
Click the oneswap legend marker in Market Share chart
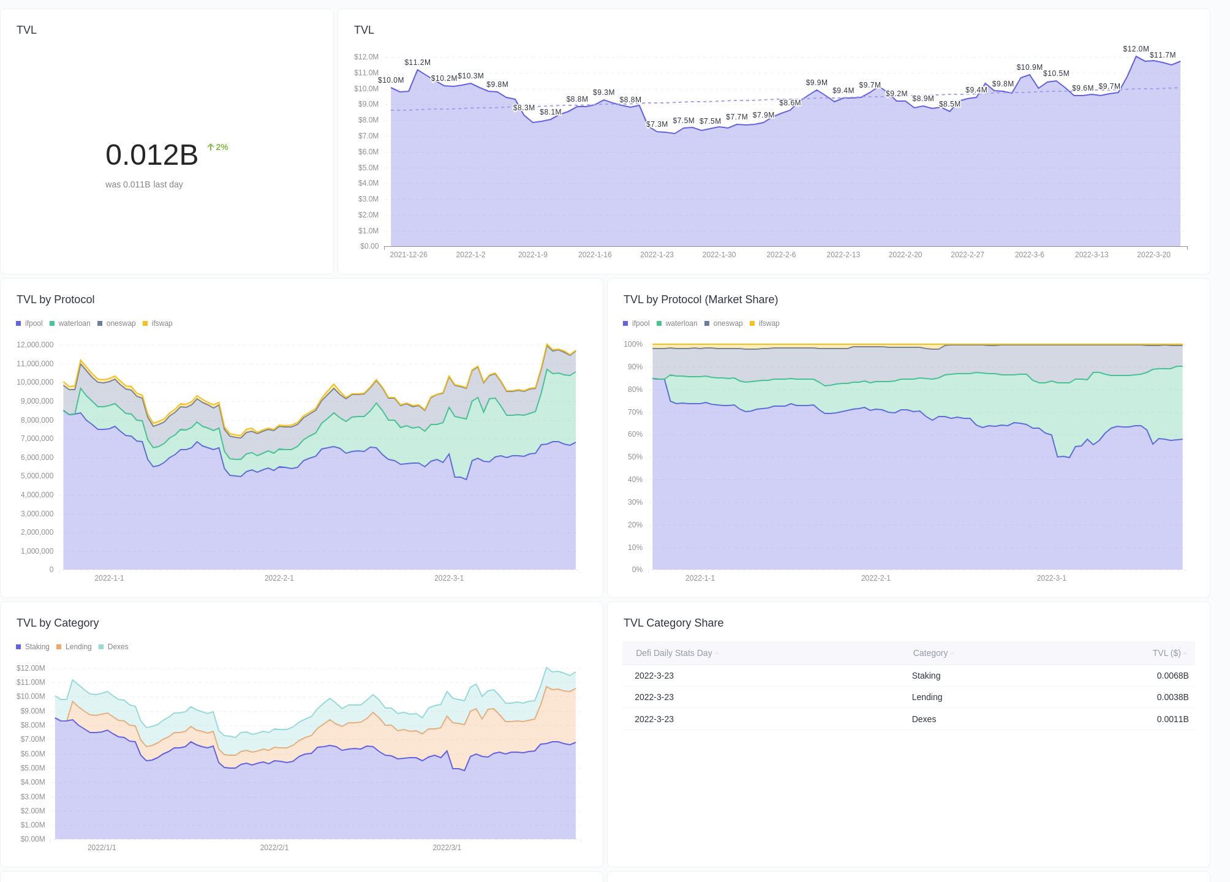[707, 323]
